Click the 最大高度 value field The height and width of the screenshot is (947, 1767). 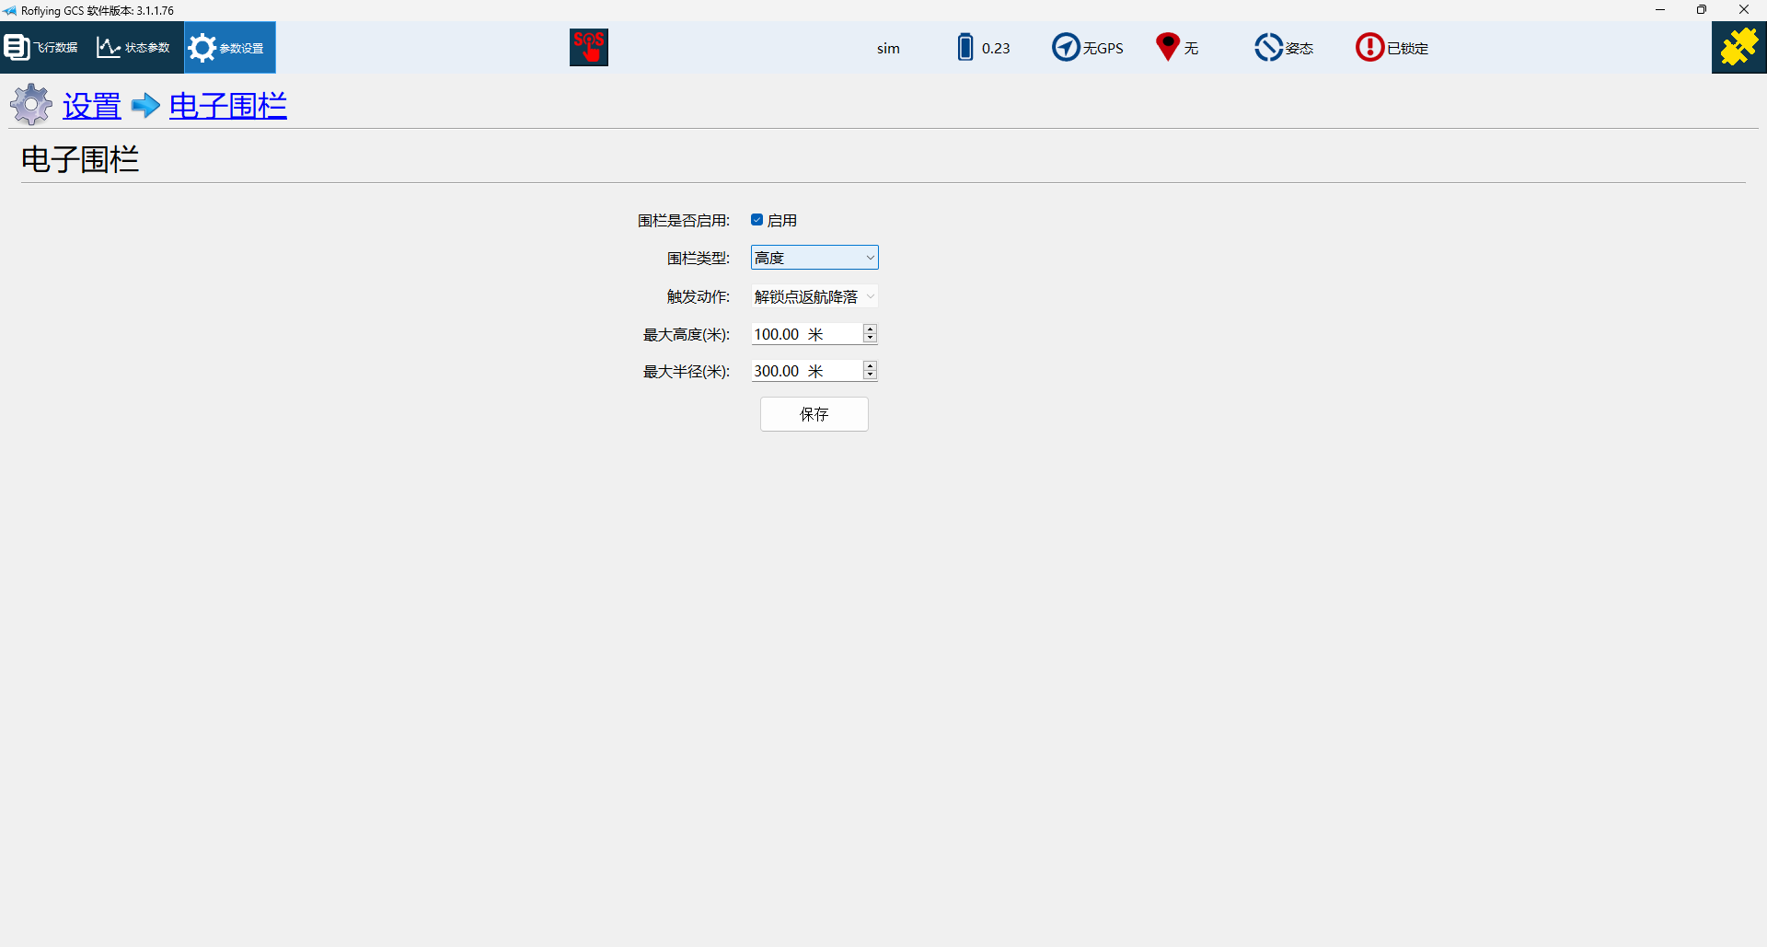(806, 334)
